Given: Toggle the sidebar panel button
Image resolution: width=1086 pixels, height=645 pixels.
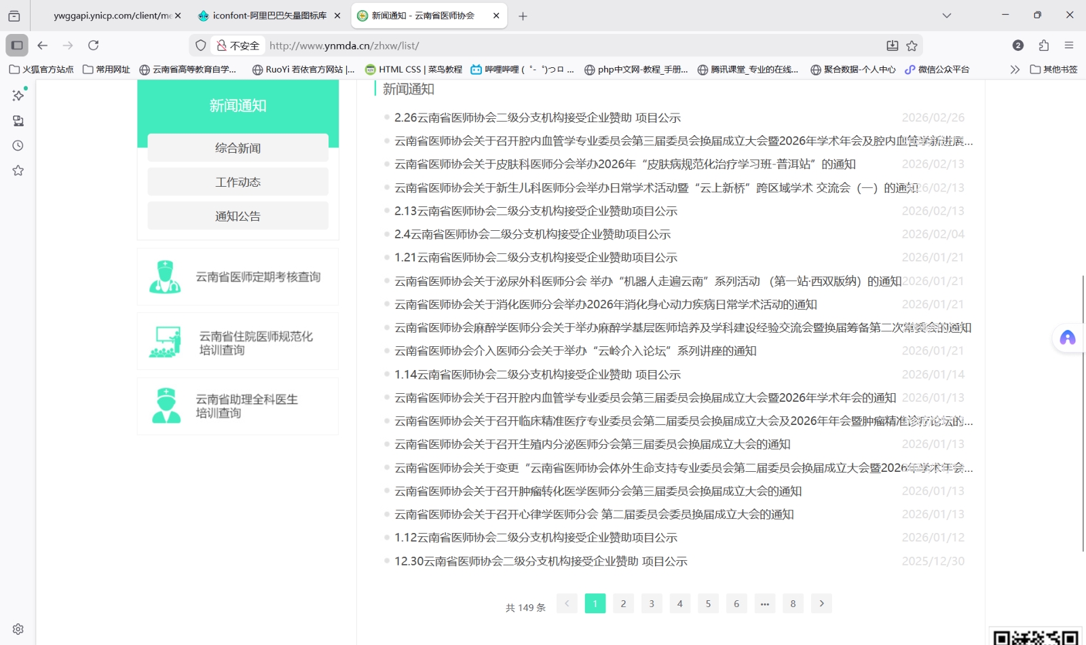Looking at the screenshot, I should [16, 45].
